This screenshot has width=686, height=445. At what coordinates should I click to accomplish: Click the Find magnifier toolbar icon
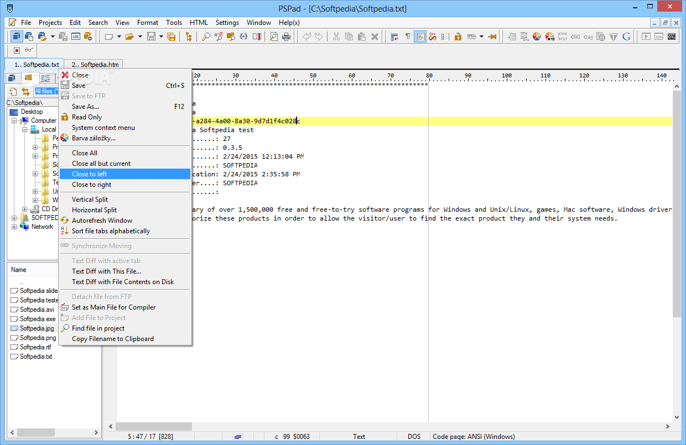pos(205,36)
